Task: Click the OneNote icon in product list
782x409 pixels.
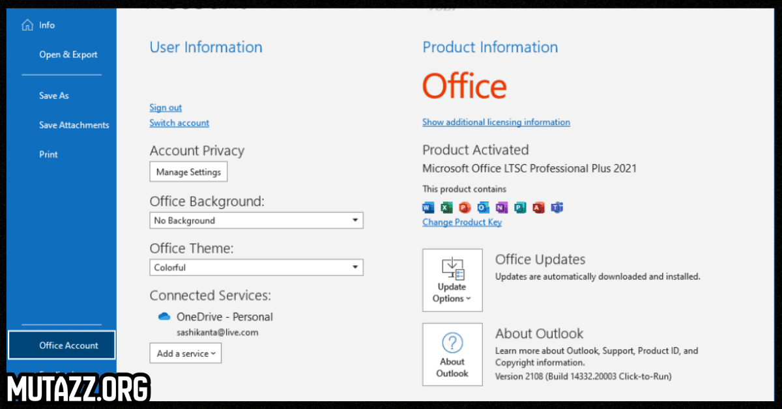Action: coord(501,208)
